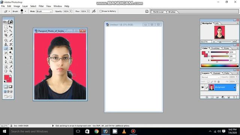
Task: Open Windows Start button
Action: (x=4, y=131)
